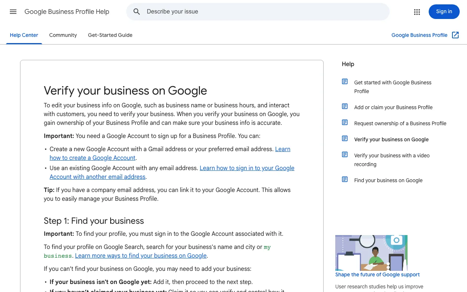Open the Google apps grid
Screen dimensions: 467x292
tap(417, 12)
